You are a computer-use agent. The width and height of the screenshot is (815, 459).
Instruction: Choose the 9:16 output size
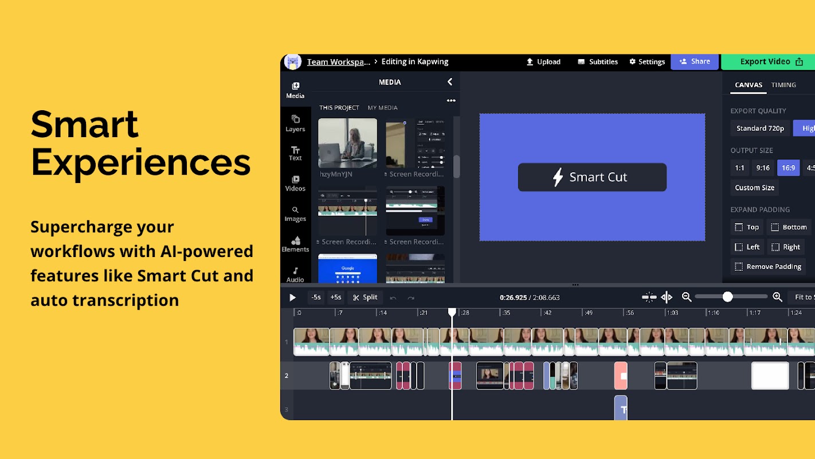coord(763,168)
